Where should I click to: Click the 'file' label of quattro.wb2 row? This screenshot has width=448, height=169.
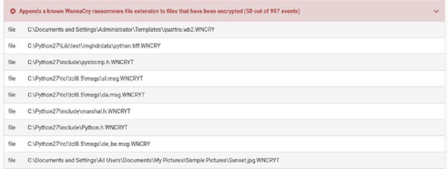point(12,30)
